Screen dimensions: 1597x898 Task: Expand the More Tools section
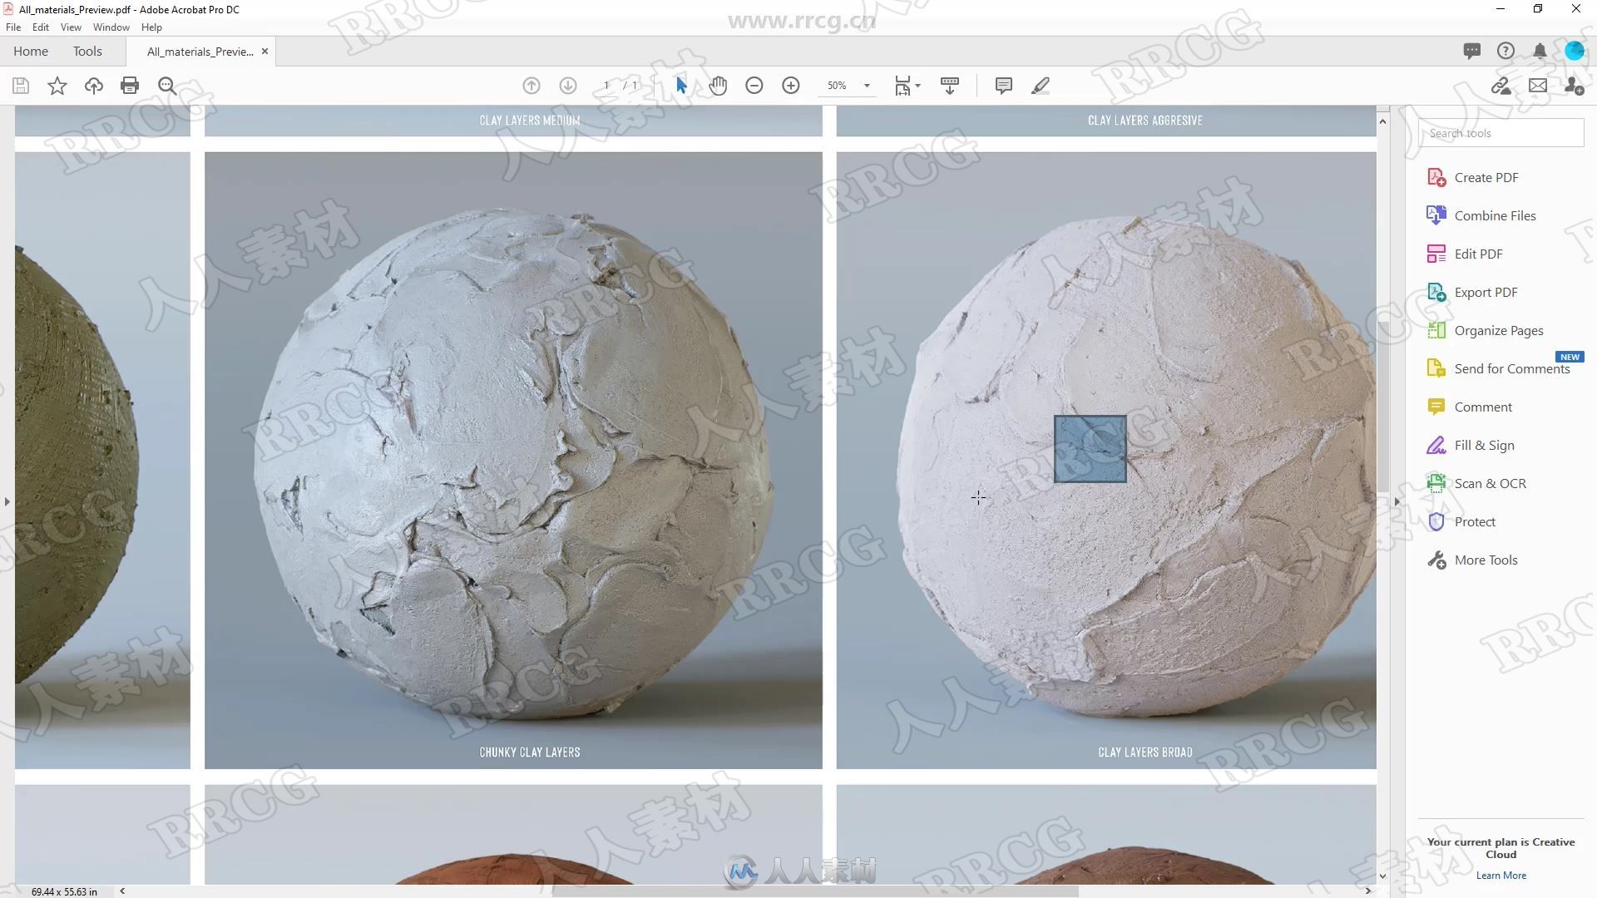(x=1485, y=560)
